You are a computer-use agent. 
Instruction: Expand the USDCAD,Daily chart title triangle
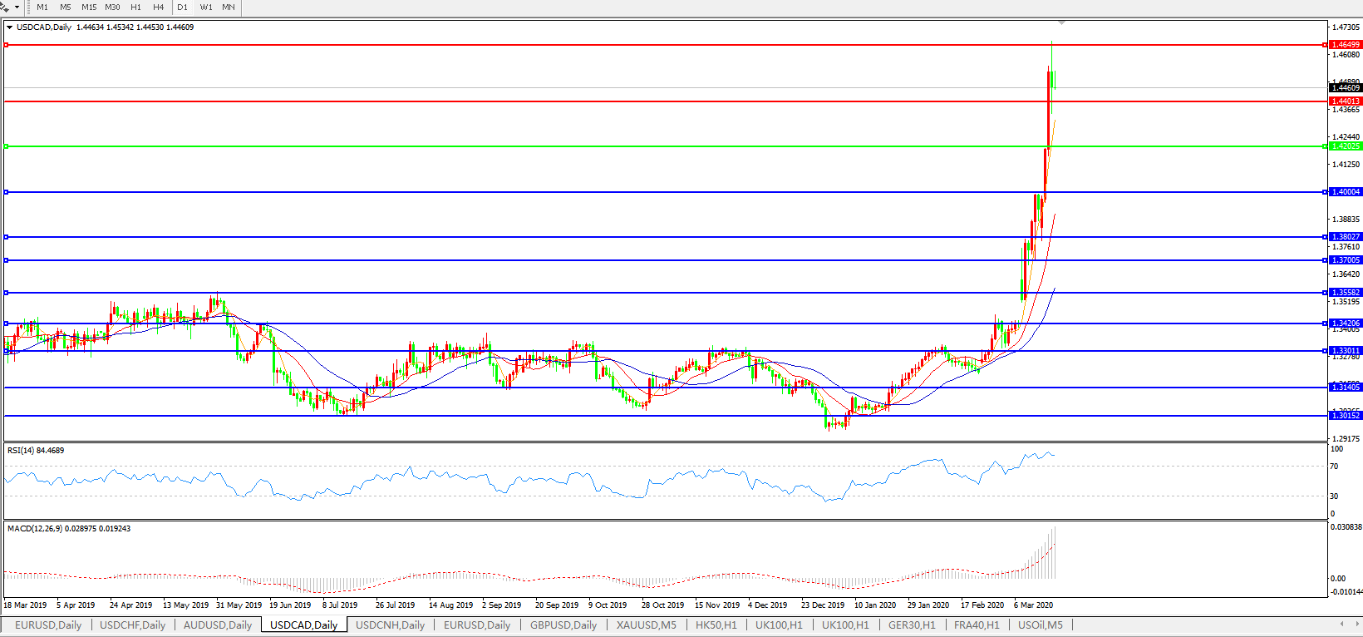(x=10, y=27)
